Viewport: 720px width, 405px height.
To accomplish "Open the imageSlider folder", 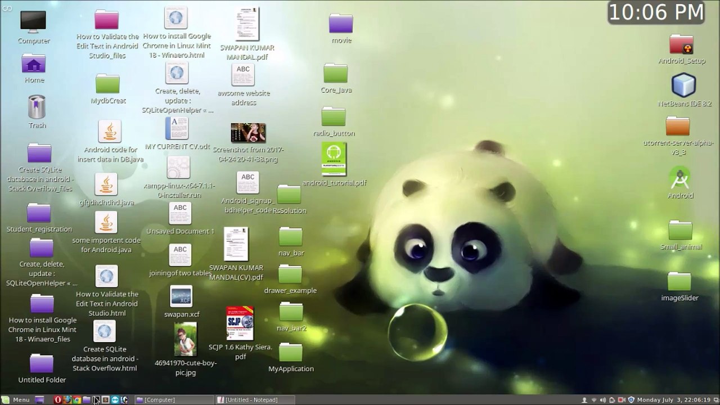I will click(679, 281).
